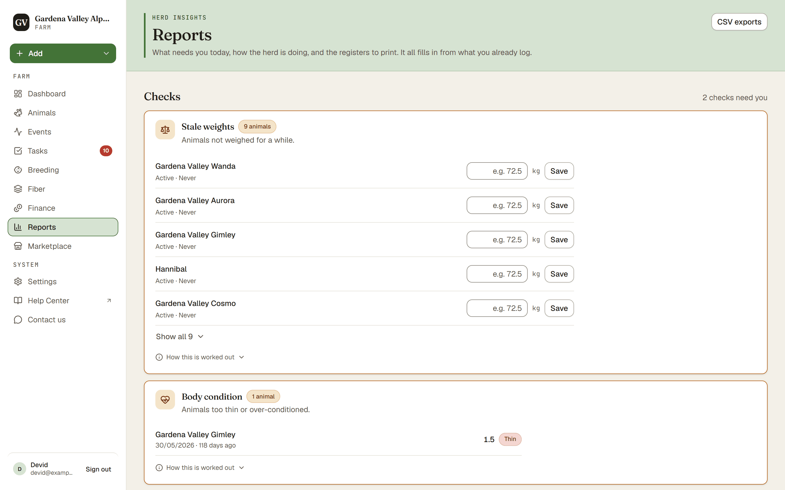Click the CSV exports button
This screenshot has width=785, height=490.
pyautogui.click(x=739, y=22)
